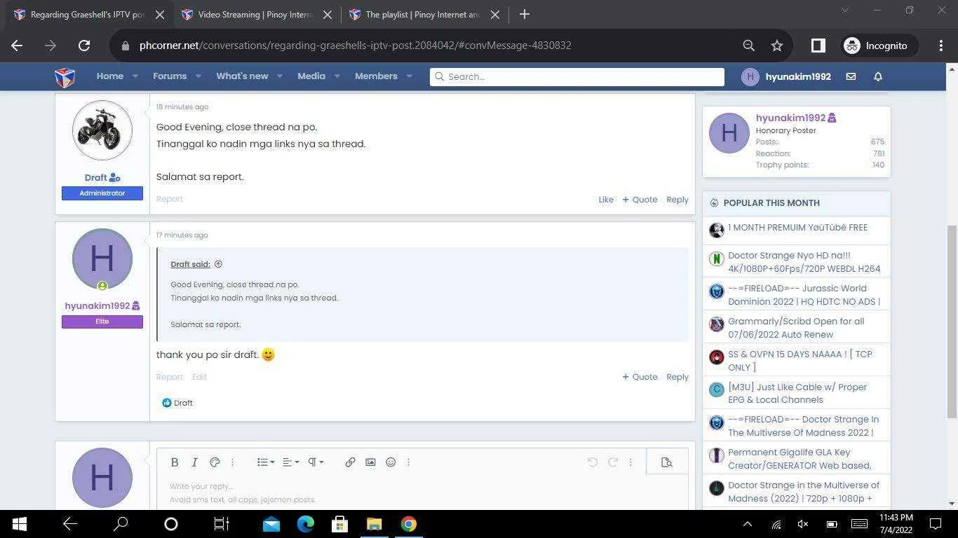Report the hyunakim1992 message
The height and width of the screenshot is (538, 958).
169,377
